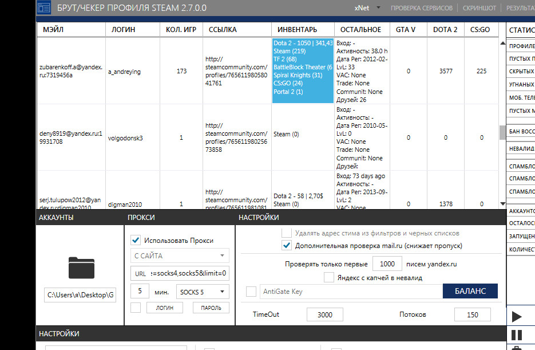Click the app logo icon beside the title
535x350 pixels.
43,7
